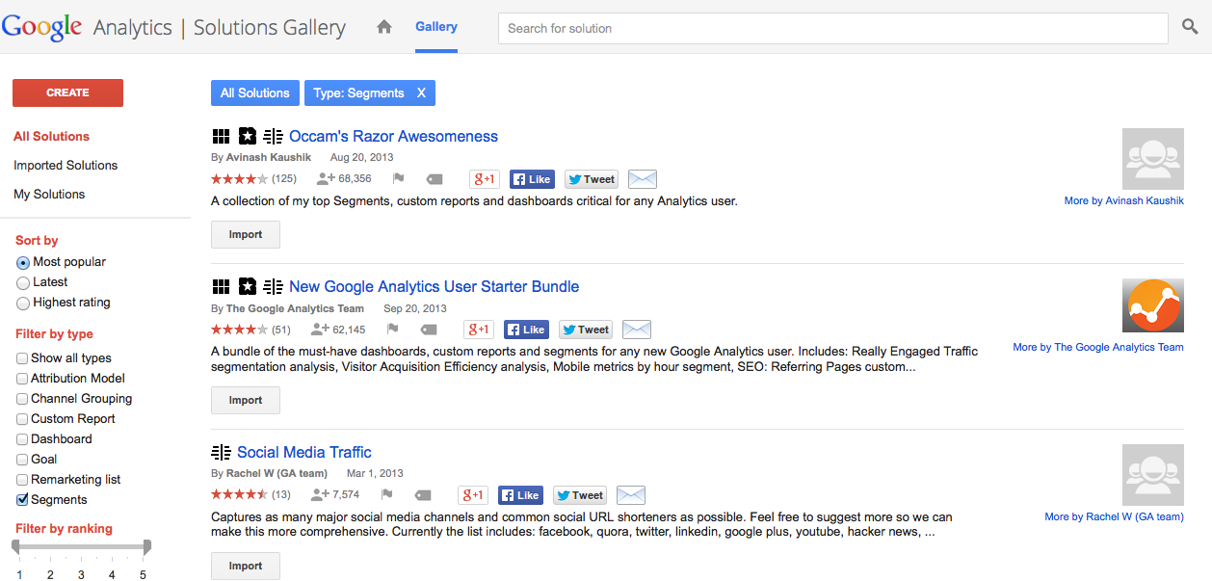Click the search magnifier icon
This screenshot has width=1212, height=581.
(1190, 27)
